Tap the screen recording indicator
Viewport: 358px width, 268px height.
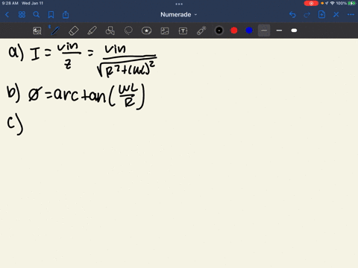pos(311,3)
